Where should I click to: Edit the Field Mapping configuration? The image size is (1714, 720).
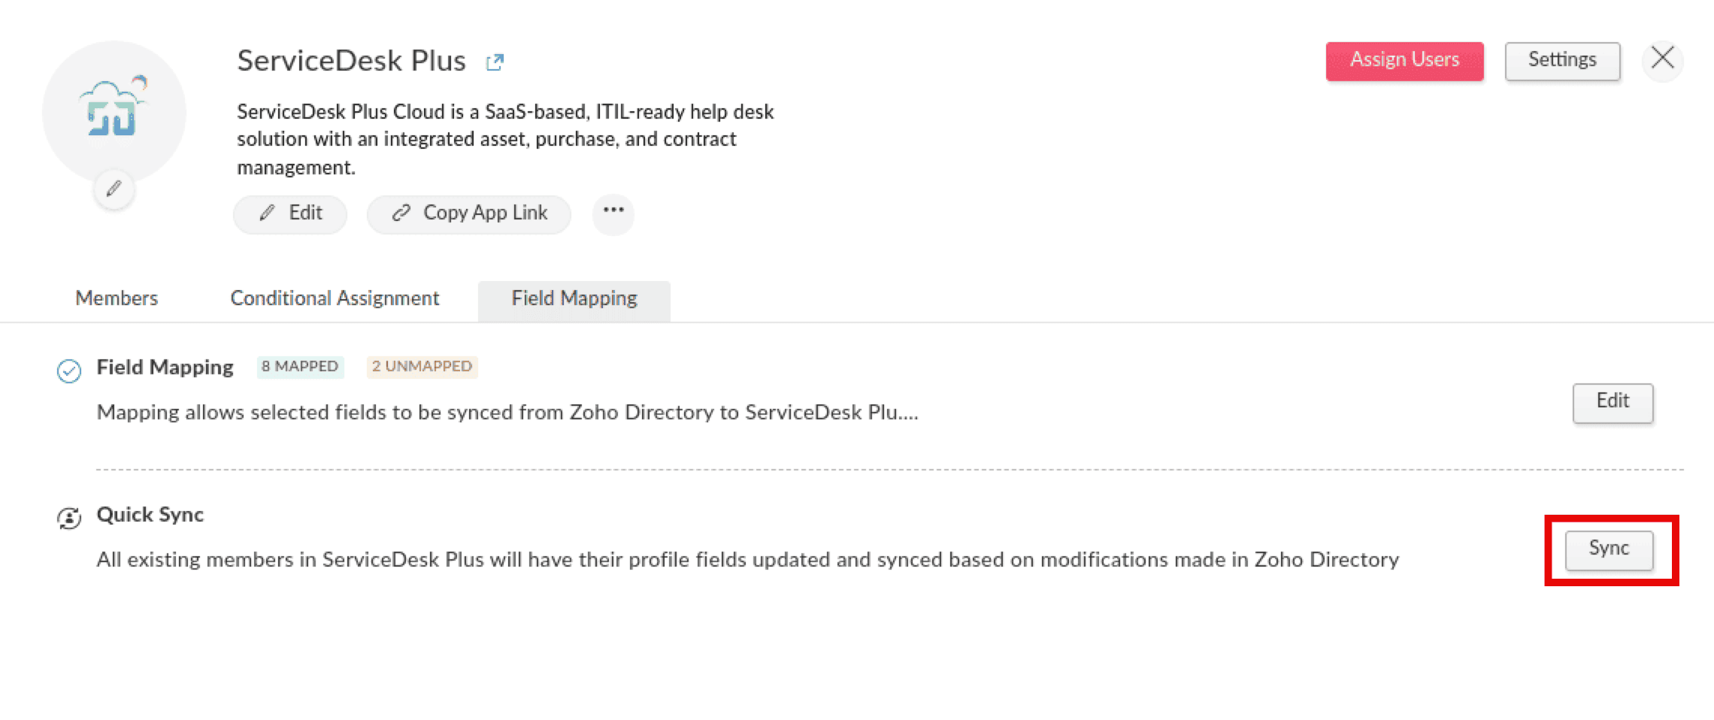(1613, 401)
